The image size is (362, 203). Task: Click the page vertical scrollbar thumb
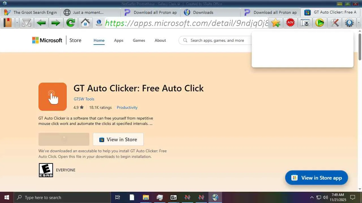(x=360, y=47)
